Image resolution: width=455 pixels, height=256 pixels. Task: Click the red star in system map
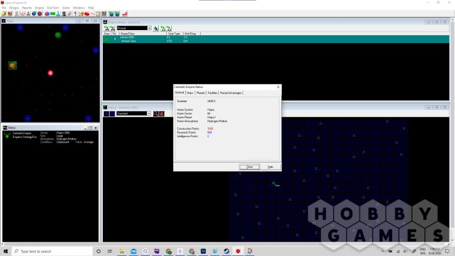50,73
